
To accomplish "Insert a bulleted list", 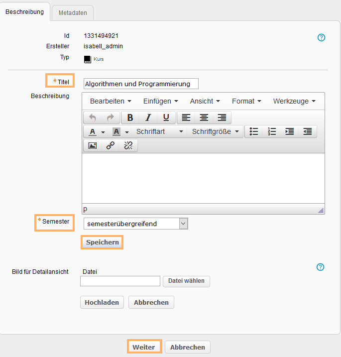I will tap(254, 131).
